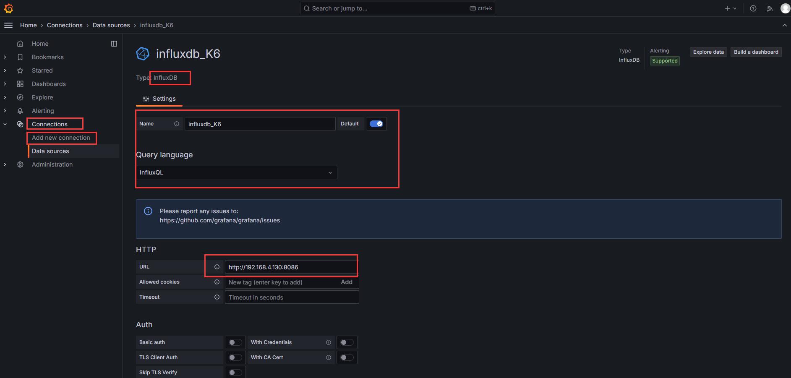The image size is (791, 378).
Task: Open Add new connection menu item
Action: point(61,138)
